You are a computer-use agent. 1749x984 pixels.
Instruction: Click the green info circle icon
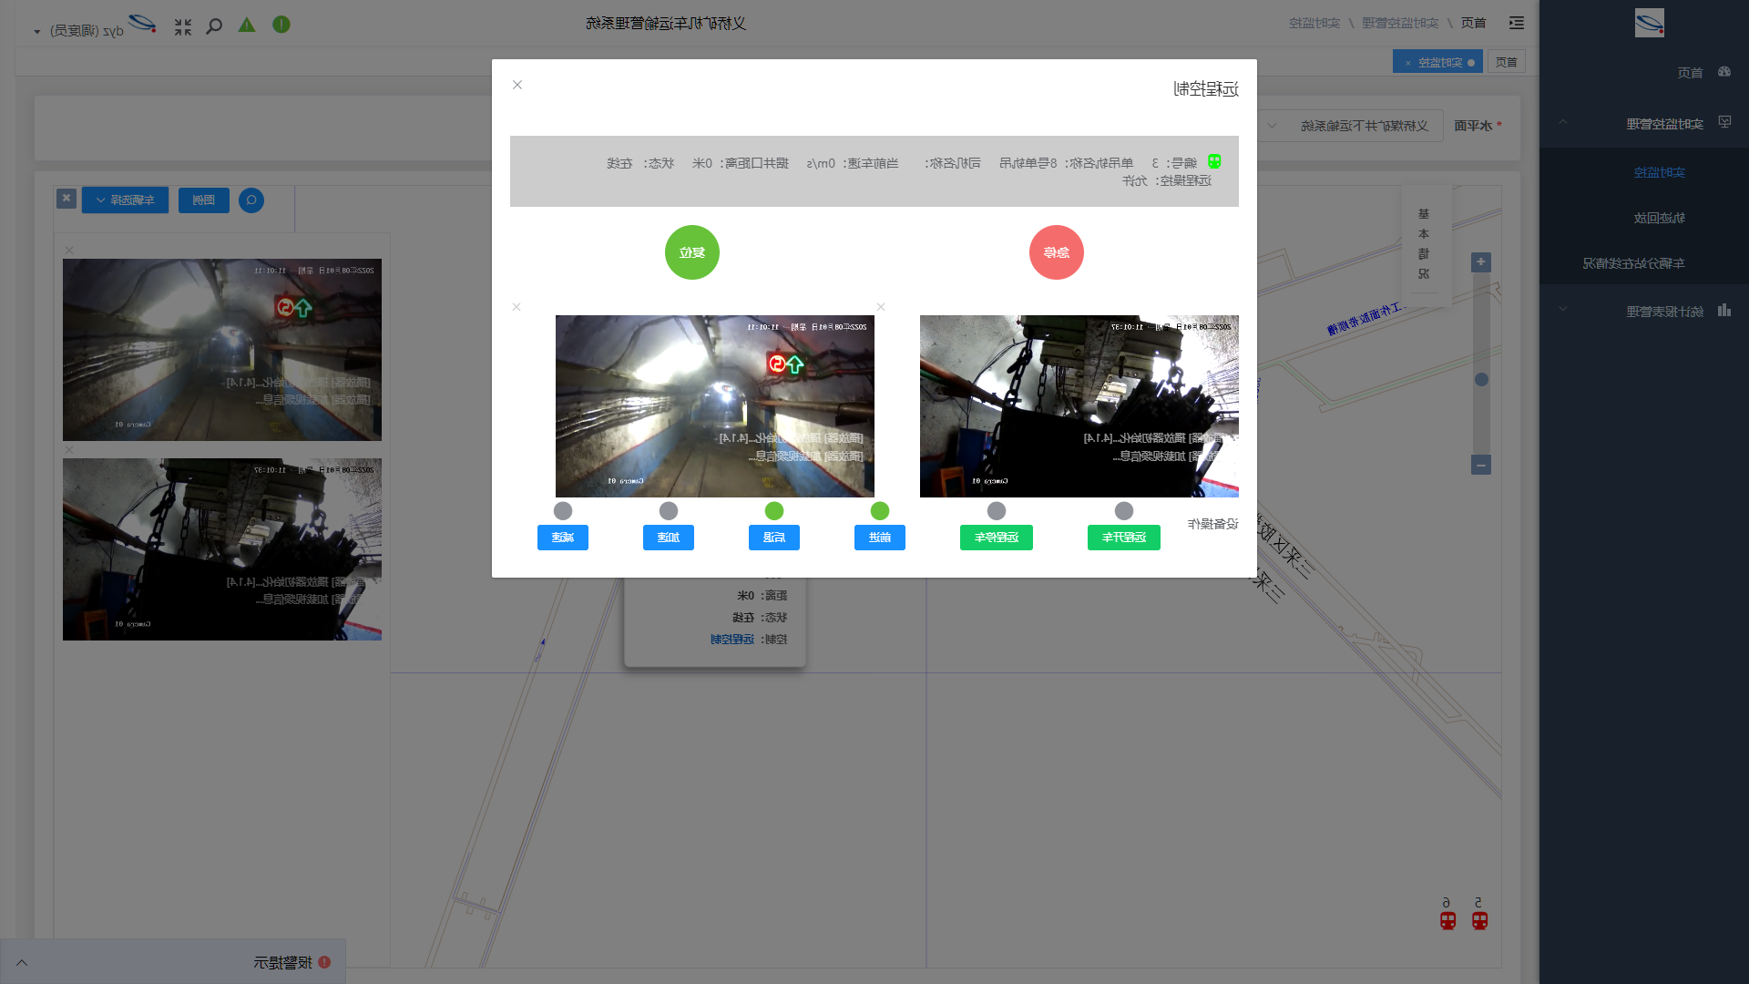coord(281,25)
